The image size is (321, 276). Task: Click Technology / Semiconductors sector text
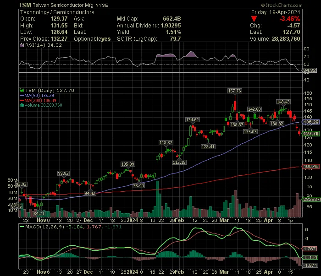coord(57,12)
